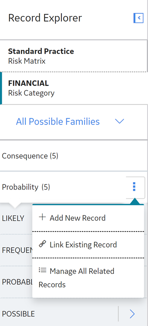148x326 pixels.
Task: Open the PROBABLE probability record
Action: pyautogui.click(x=16, y=282)
